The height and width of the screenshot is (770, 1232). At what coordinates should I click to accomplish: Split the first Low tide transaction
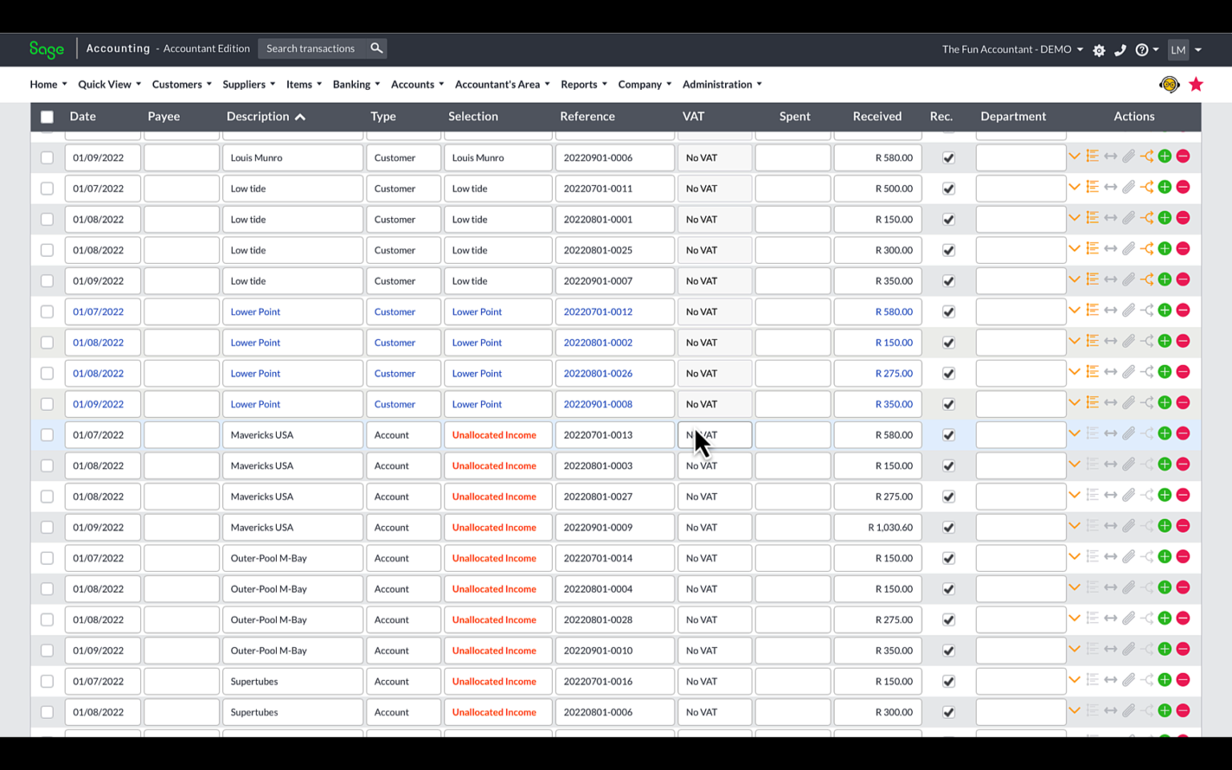[1147, 186]
